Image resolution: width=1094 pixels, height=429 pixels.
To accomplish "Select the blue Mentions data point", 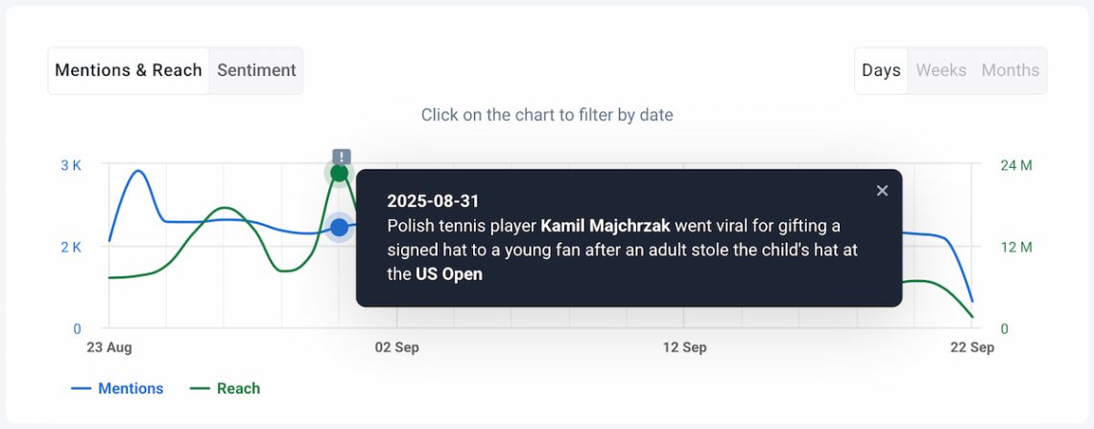I will (x=339, y=227).
